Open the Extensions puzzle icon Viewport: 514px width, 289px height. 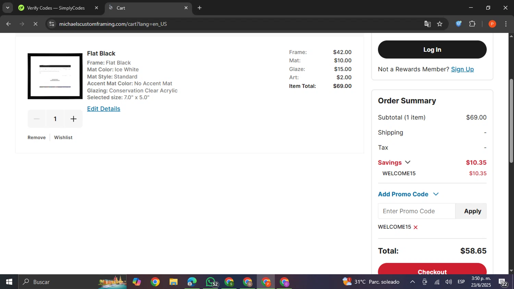click(472, 24)
